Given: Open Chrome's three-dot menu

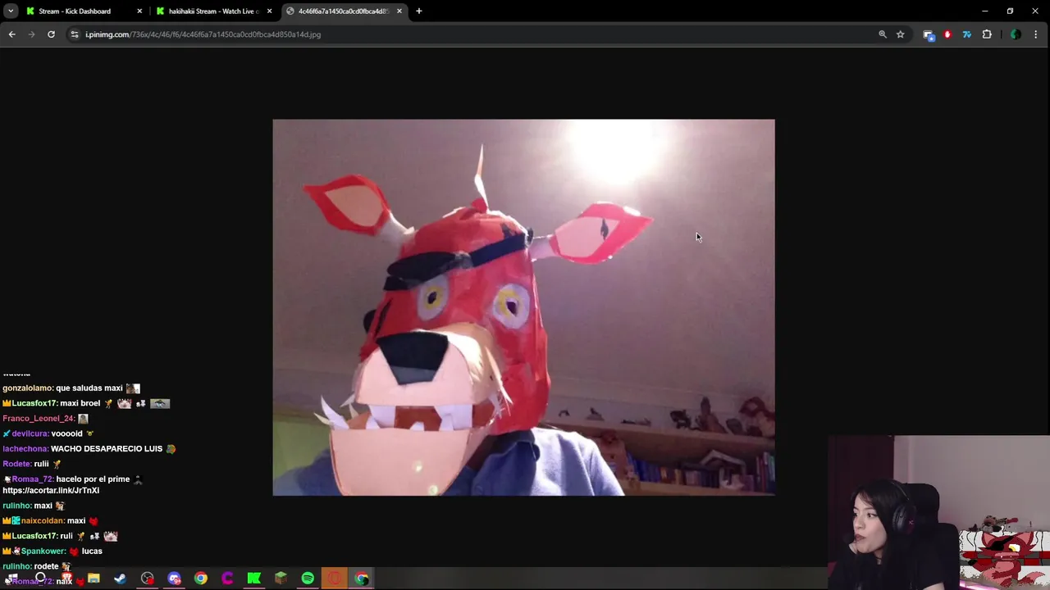Looking at the screenshot, I should (1035, 34).
